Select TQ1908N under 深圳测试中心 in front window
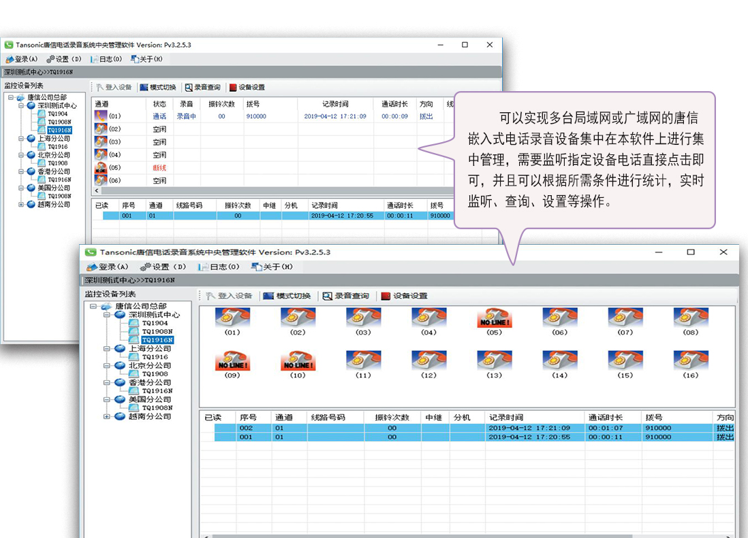 [157, 331]
